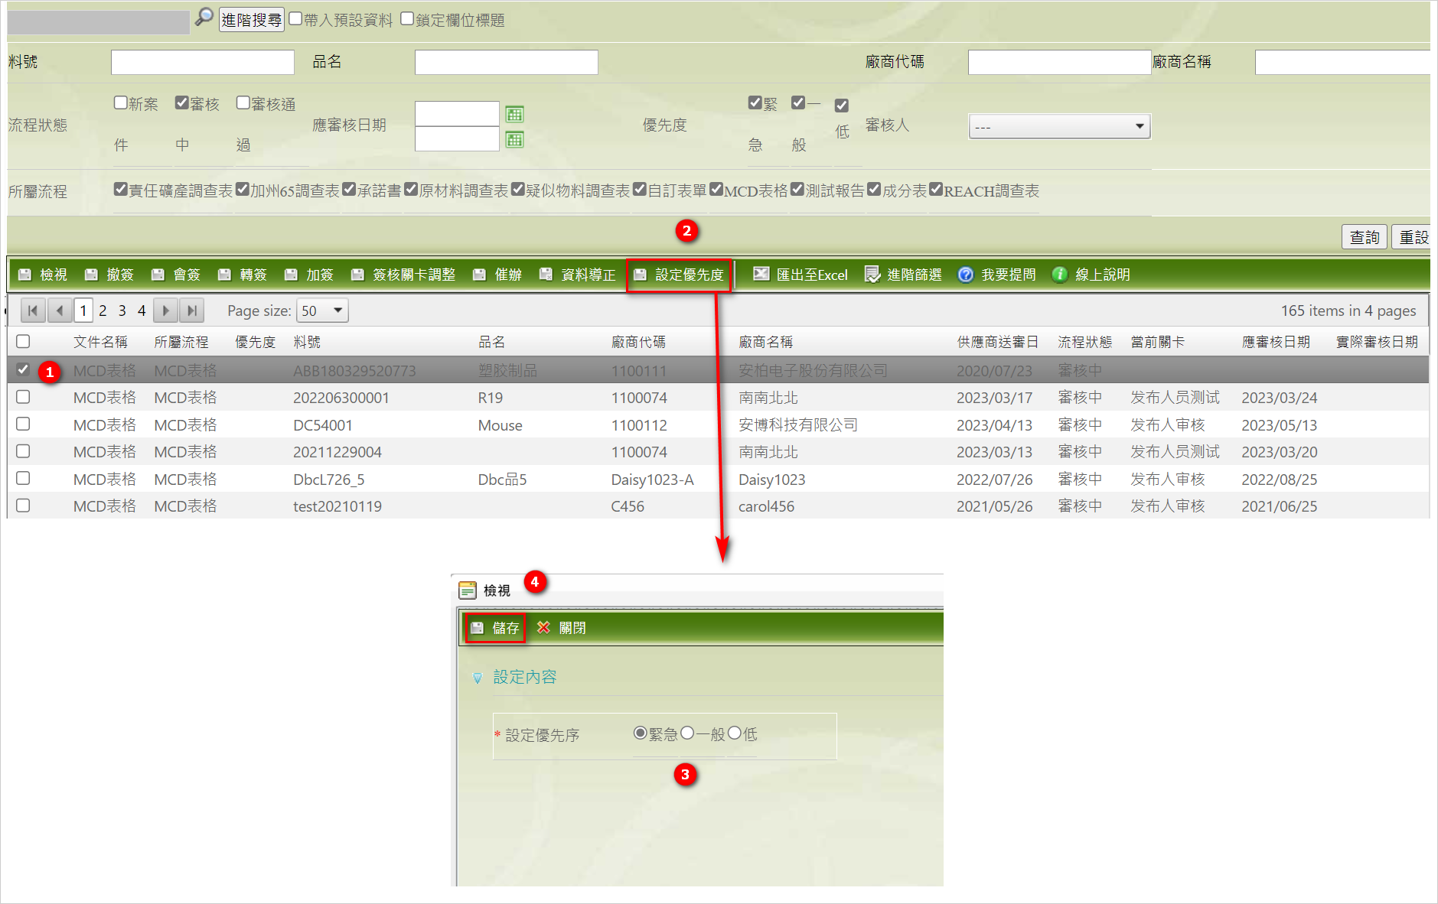Open 進階篩選 advanced filter
Screen dimensions: 1438x904
903,275
